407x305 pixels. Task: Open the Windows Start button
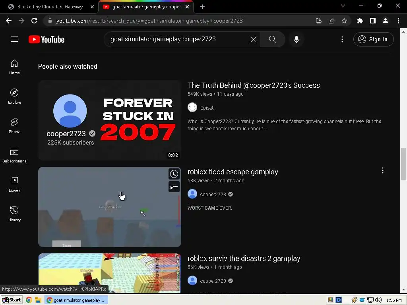point(12,300)
